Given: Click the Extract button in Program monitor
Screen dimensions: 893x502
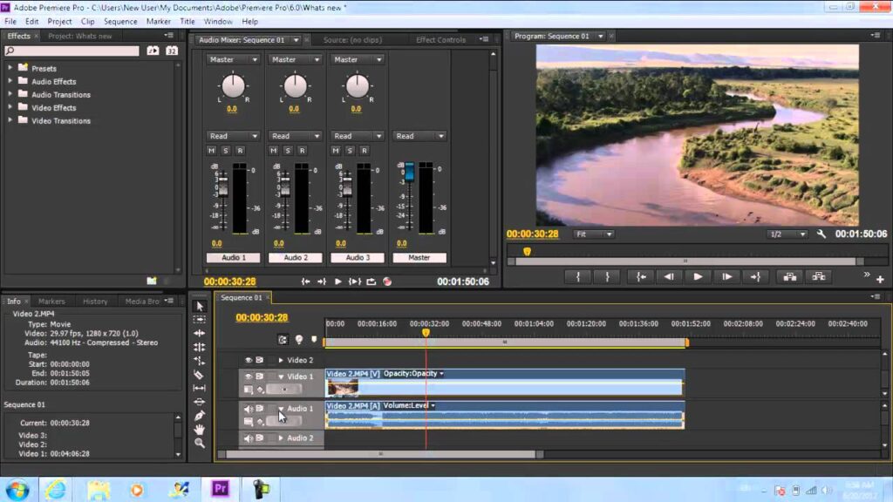Looking at the screenshot, I should coord(819,276).
